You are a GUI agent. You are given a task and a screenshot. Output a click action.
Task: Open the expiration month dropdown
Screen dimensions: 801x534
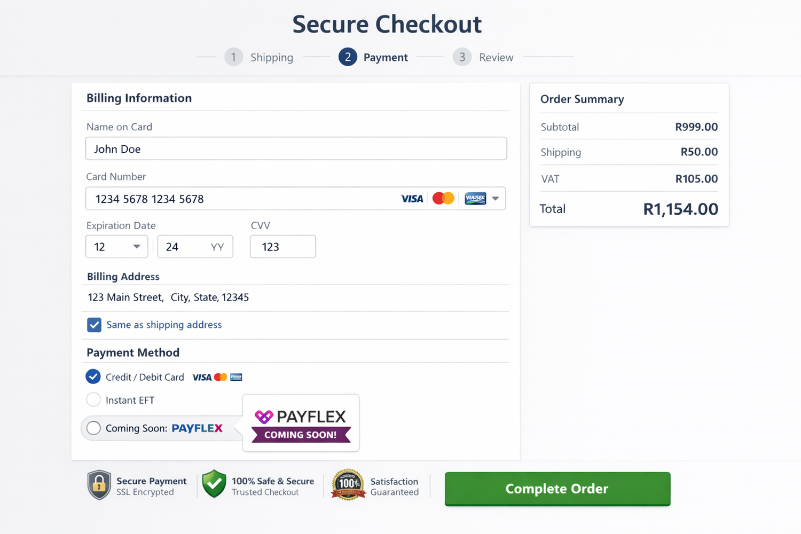[x=116, y=247]
